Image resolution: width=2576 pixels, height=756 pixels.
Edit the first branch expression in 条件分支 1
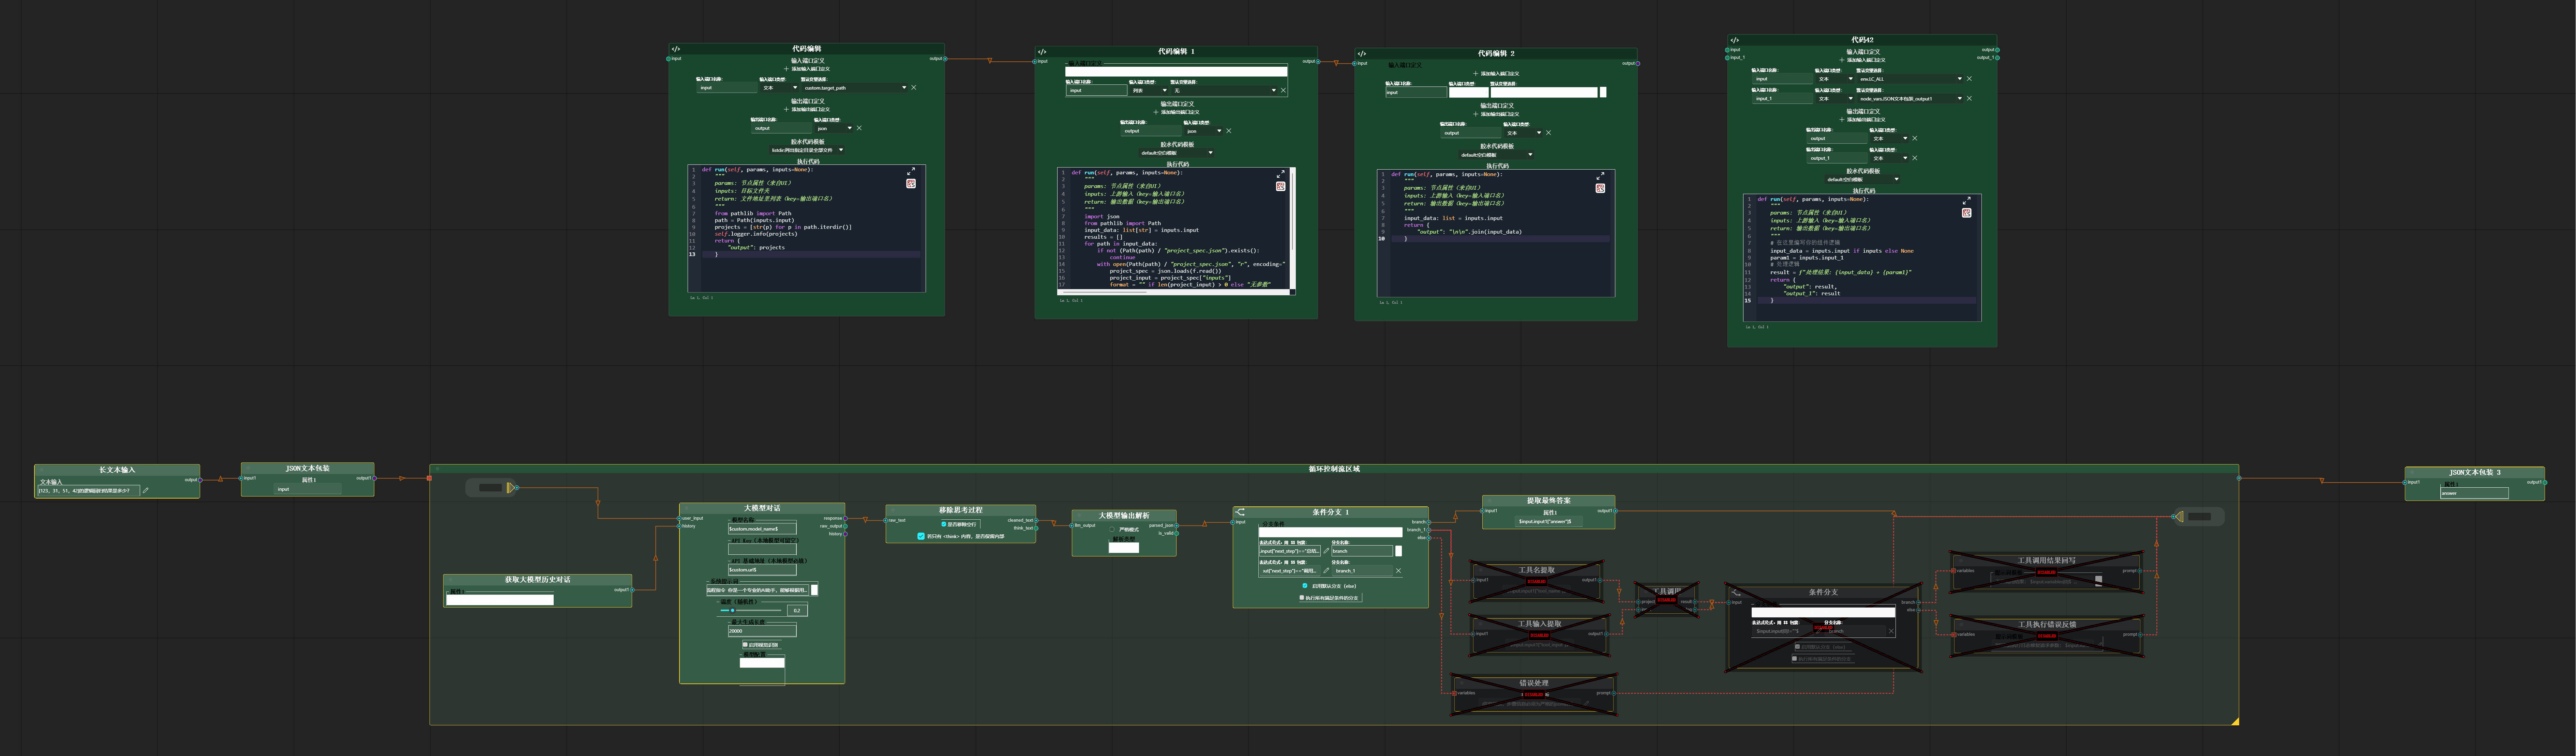[1326, 551]
